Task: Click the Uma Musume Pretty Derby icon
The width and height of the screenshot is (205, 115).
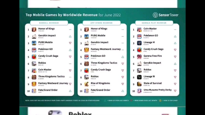Action: (139, 91)
